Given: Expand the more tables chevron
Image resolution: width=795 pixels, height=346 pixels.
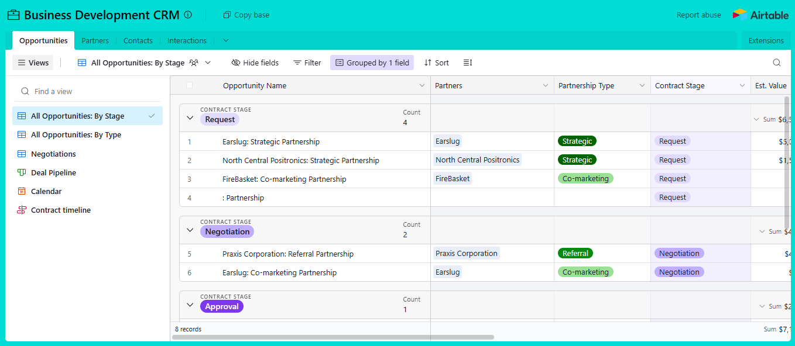Looking at the screenshot, I should [x=226, y=40].
